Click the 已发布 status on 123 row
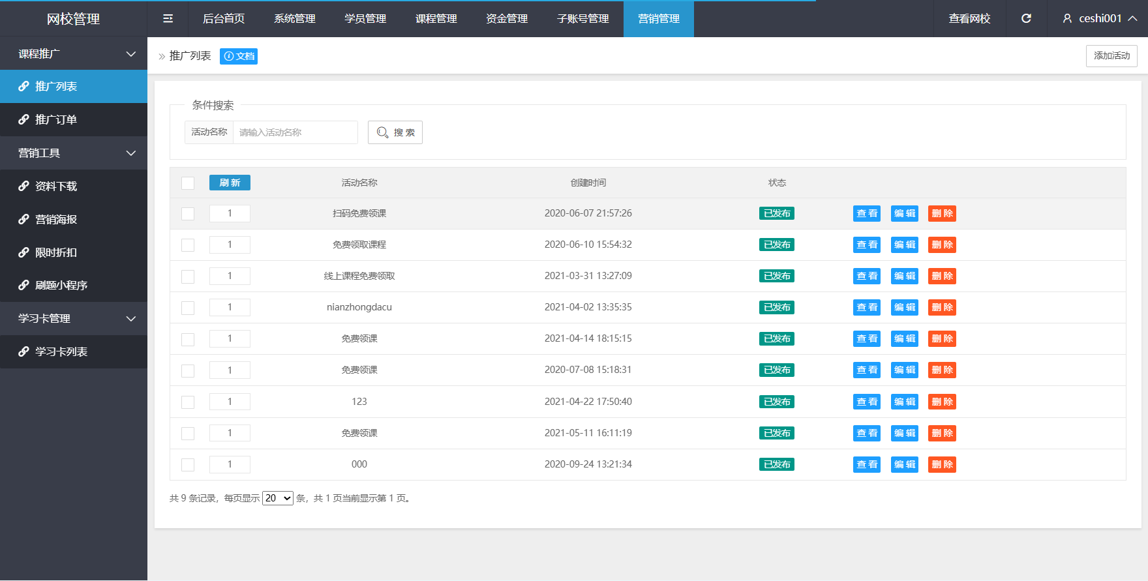 [777, 402]
